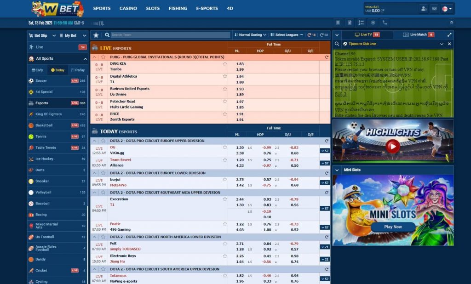Switch to the Parlay tab
Image resolution: width=471 pixels, height=284 pixels.
[x=78, y=70]
